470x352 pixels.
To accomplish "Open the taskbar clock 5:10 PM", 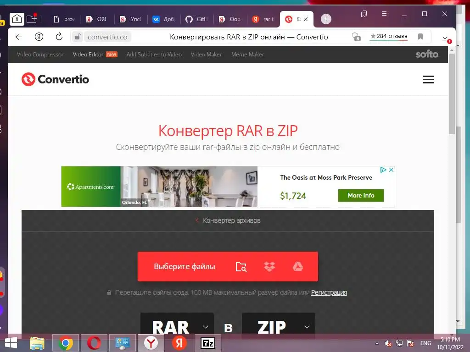I will tap(450, 343).
